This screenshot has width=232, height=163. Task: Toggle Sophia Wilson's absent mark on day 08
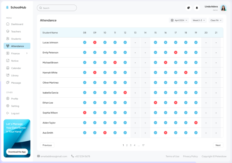click(x=84, y=112)
